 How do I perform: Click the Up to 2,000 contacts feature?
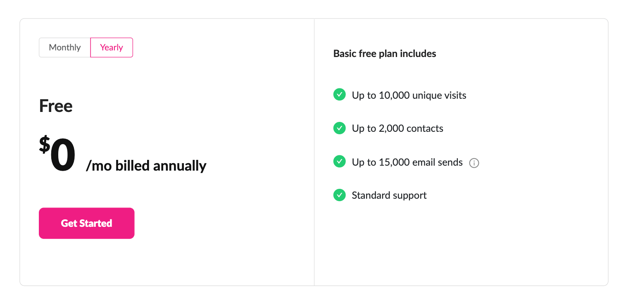[397, 128]
